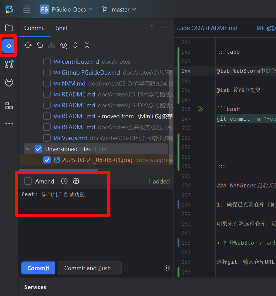Enable the Amend checkbox
The image size is (276, 296).
pos(28,181)
